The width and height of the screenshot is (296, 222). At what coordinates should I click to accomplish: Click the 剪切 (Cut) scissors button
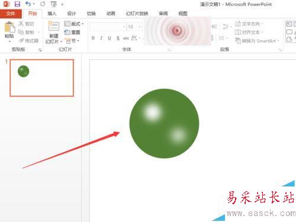click(x=26, y=24)
